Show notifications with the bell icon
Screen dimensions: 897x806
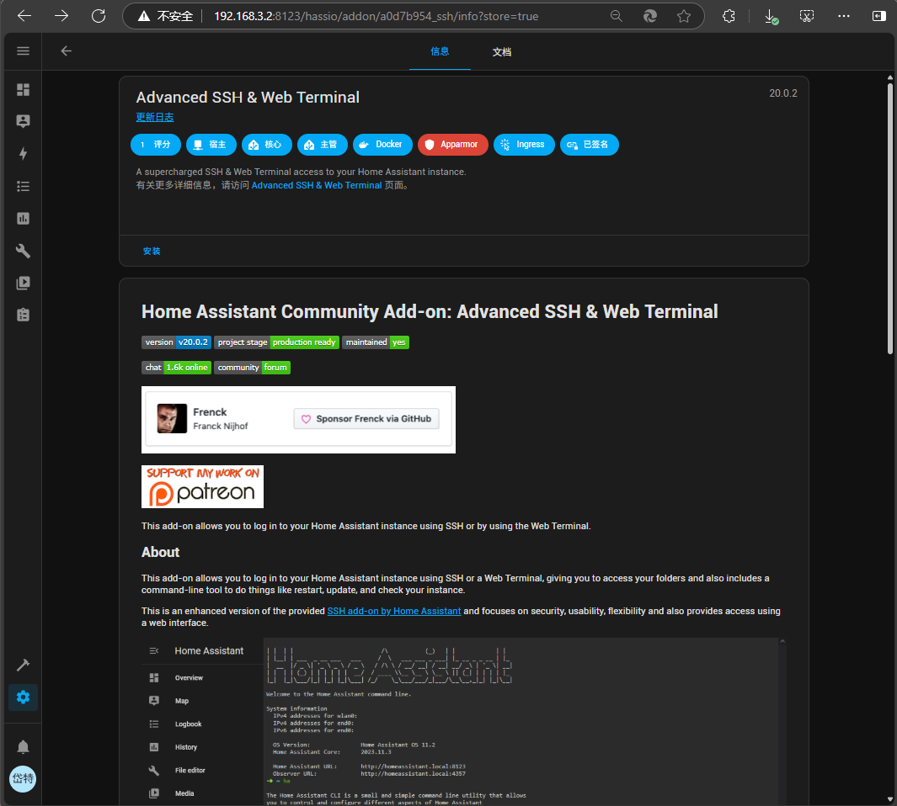pos(23,746)
